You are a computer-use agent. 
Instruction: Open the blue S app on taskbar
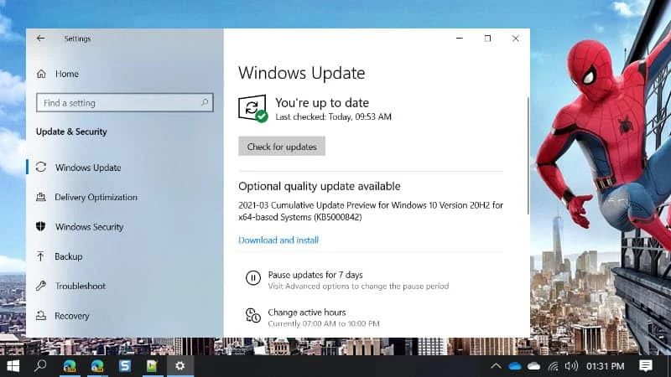125,366
